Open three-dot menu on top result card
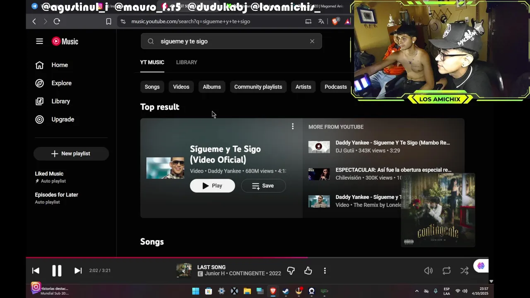The width and height of the screenshot is (530, 298). coord(293,127)
